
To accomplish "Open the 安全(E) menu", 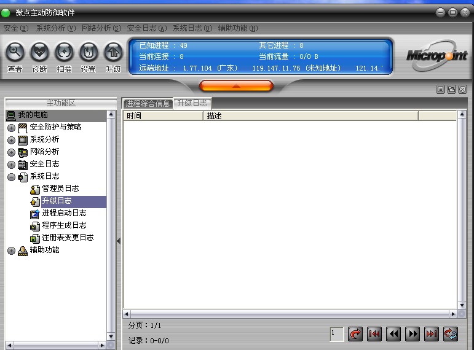I will (16, 28).
